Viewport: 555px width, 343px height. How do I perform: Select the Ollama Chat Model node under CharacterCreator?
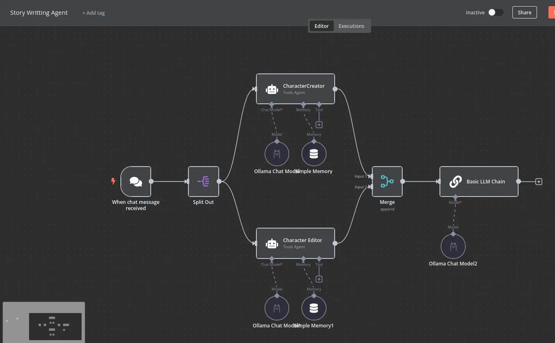coord(277,154)
